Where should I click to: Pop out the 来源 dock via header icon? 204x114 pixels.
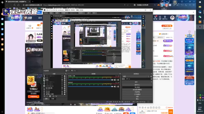(66, 74)
